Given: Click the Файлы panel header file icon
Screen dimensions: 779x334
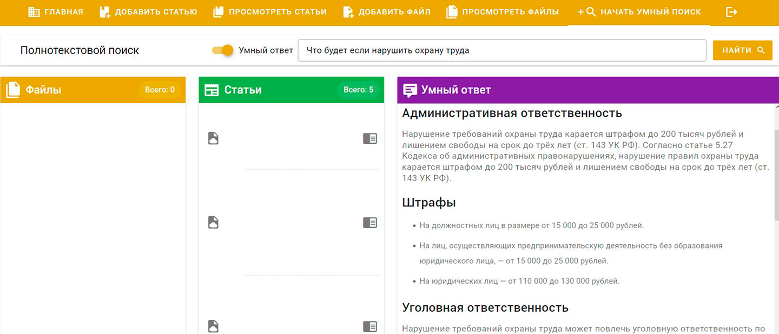Looking at the screenshot, I should [x=13, y=90].
